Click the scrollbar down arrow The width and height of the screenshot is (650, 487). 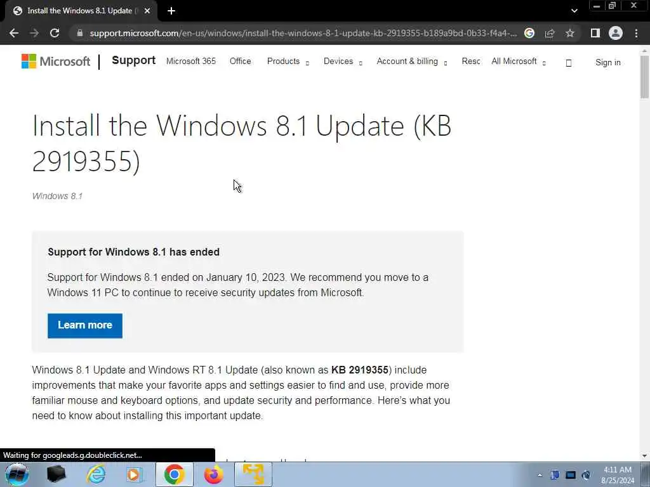coord(644,456)
